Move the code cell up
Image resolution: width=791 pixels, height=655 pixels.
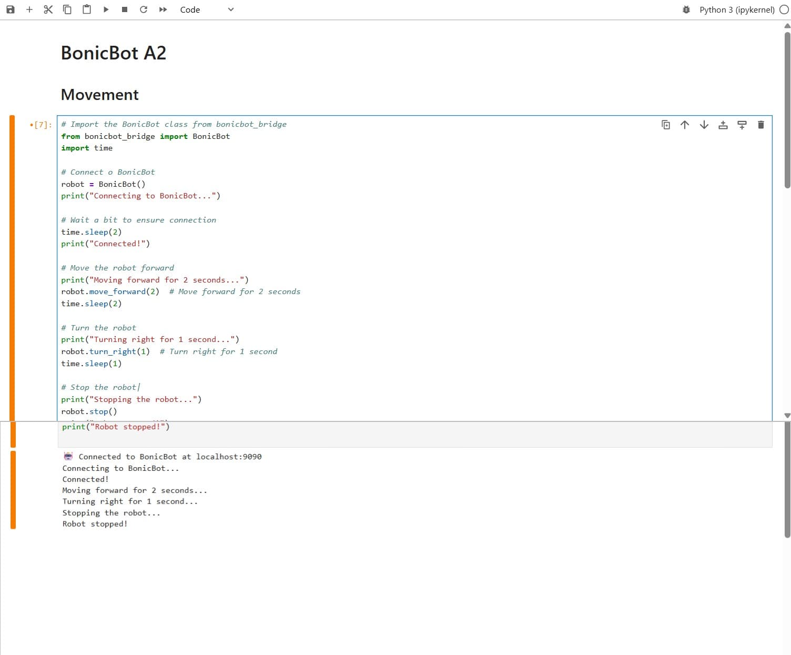coord(684,125)
